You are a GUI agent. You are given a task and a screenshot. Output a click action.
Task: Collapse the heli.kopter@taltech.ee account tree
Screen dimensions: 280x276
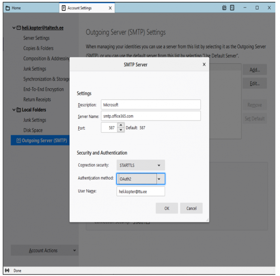[x=14, y=28]
